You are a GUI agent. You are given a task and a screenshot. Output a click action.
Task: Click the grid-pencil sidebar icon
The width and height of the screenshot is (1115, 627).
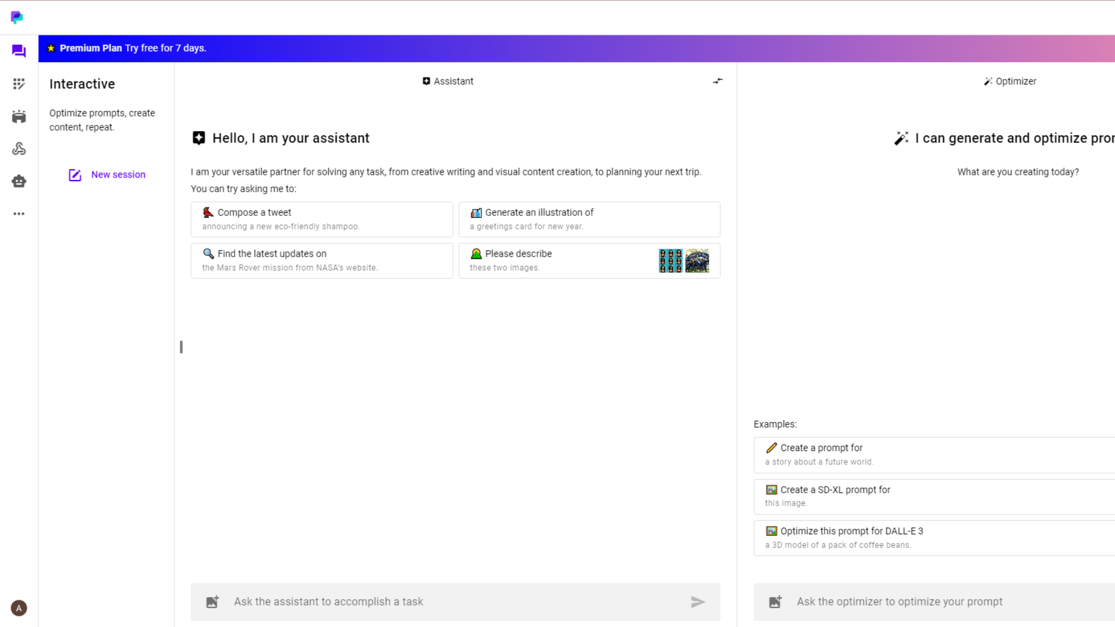[19, 84]
